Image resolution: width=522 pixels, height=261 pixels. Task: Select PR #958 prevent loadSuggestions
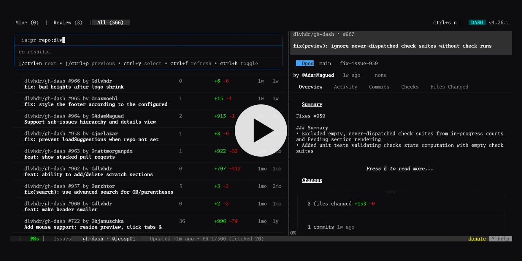coord(148,137)
